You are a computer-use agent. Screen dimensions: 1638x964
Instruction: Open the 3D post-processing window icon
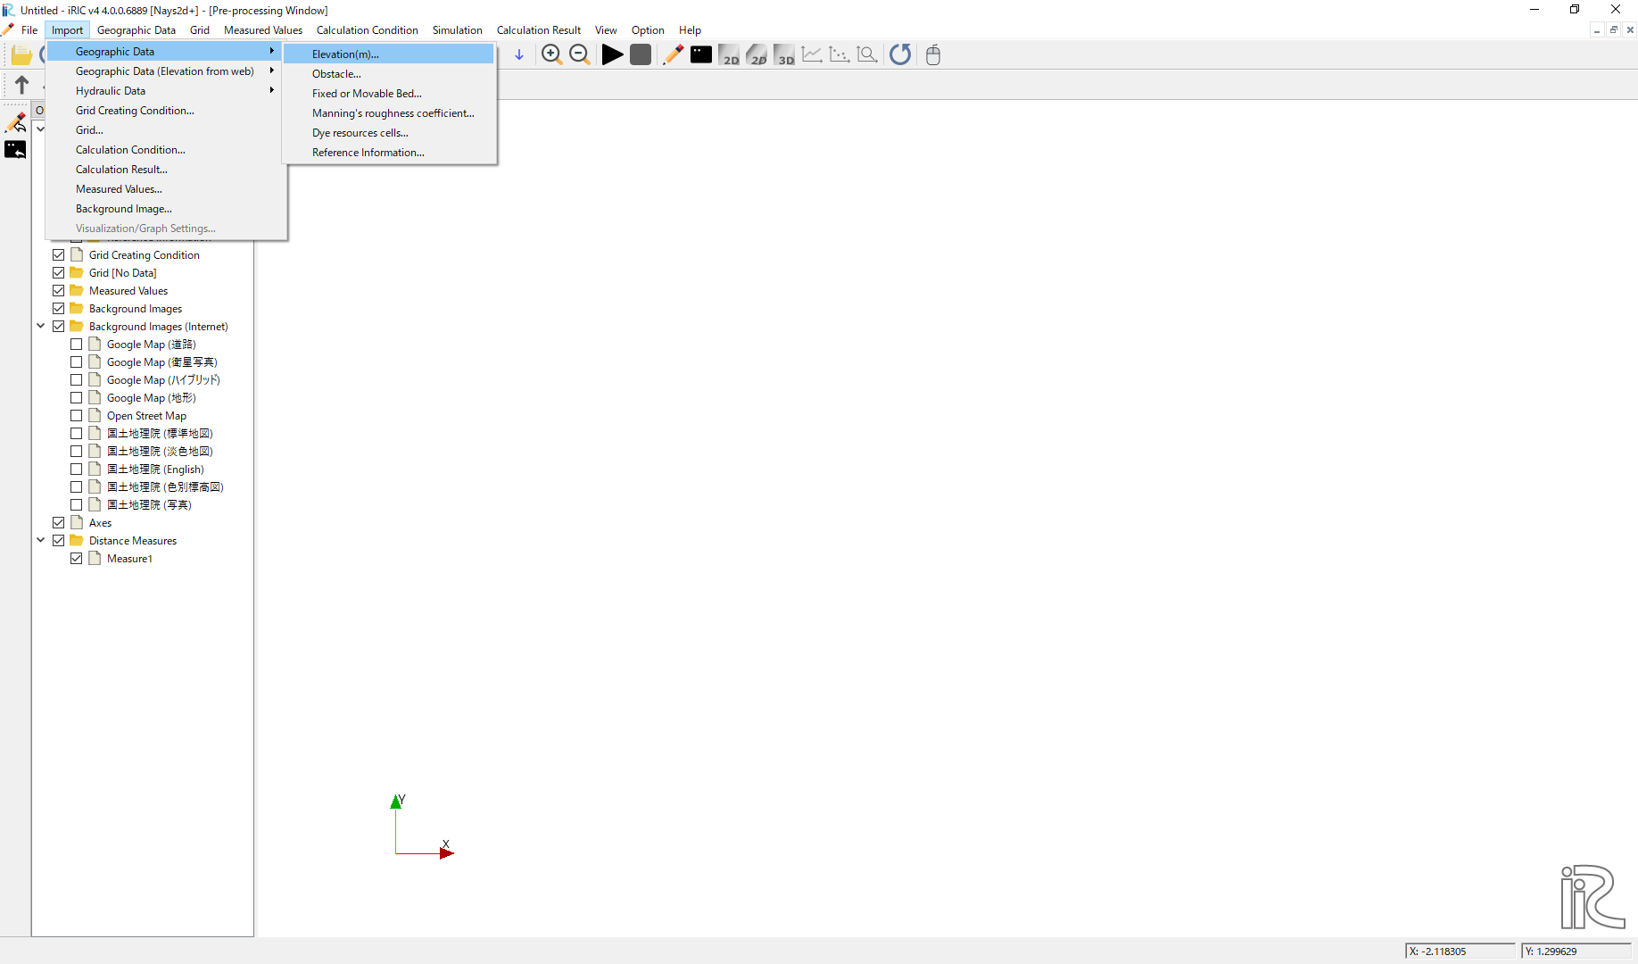pyautogui.click(x=784, y=54)
